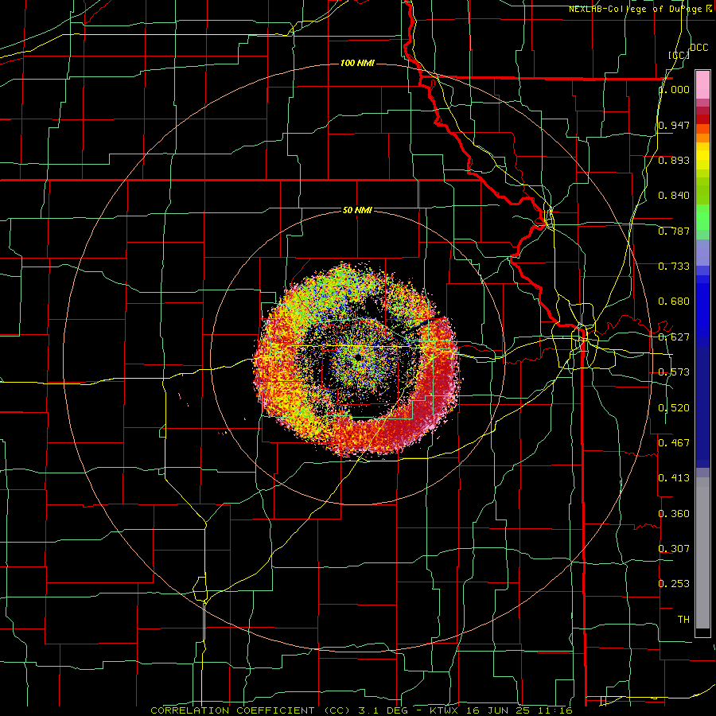
Task: Click the 0.787 color scale value
Action: click(x=674, y=231)
